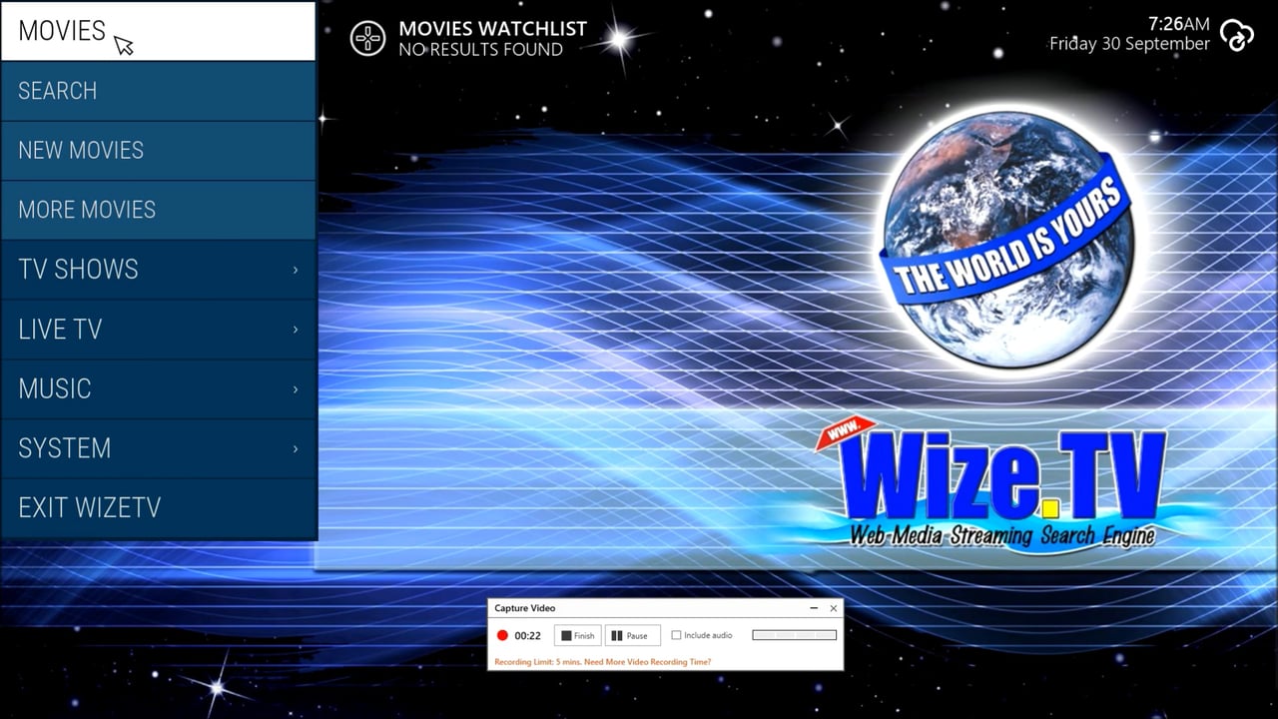Click the 00:22 recording timer
Screen dimensions: 1278x719
tap(527, 636)
